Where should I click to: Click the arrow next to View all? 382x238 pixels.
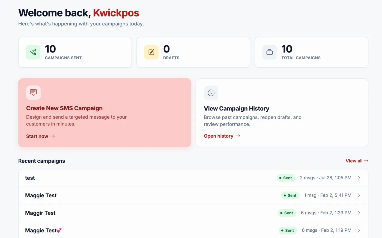click(366, 161)
